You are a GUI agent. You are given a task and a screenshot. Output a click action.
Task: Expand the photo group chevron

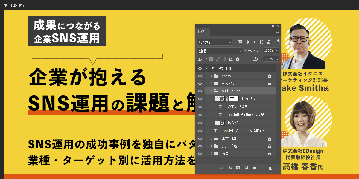point(211,76)
